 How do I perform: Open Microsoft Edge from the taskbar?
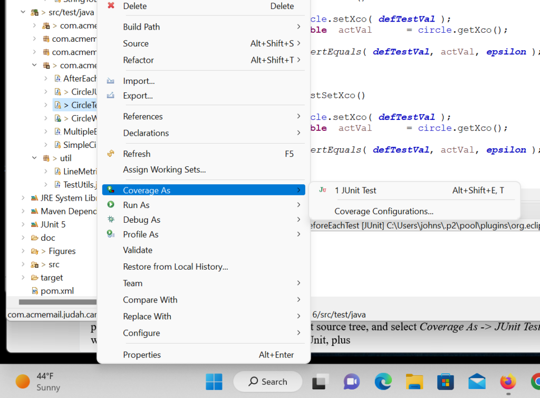point(383,381)
